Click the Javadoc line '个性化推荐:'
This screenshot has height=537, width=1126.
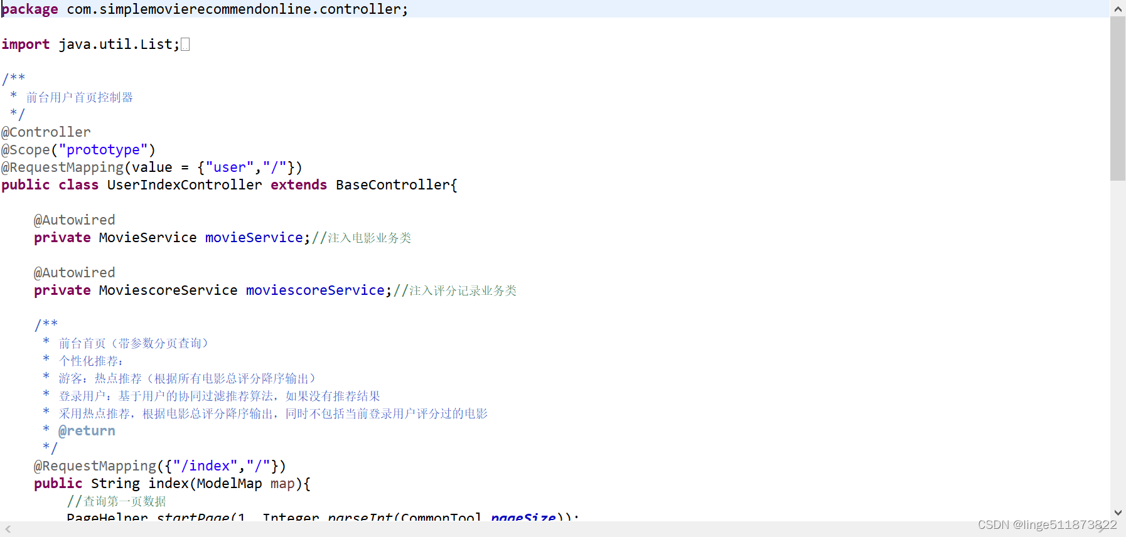(91, 361)
